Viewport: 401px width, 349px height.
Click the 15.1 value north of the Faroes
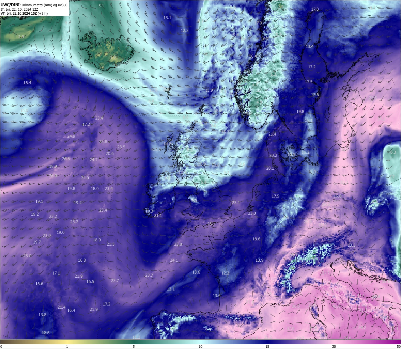pyautogui.click(x=168, y=18)
